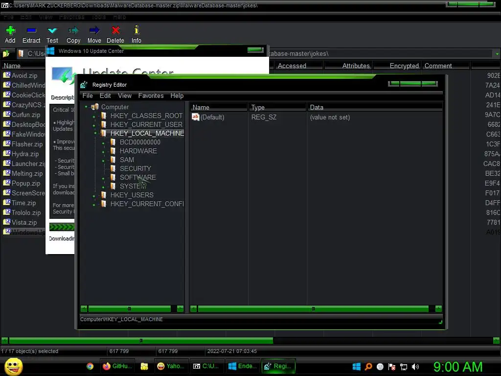The width and height of the screenshot is (501, 376).
Task: Click the Delete toolbar icon in 7-Zip
Action: coord(115,30)
